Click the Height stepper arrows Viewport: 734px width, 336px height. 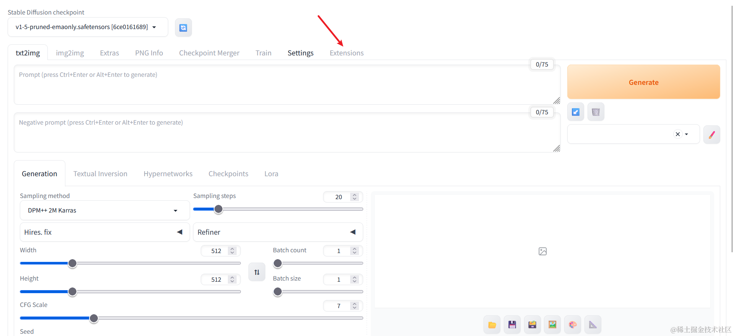click(232, 279)
